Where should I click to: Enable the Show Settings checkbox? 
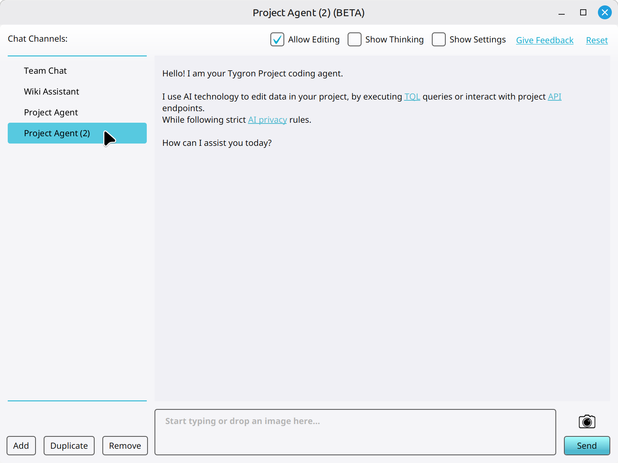439,39
